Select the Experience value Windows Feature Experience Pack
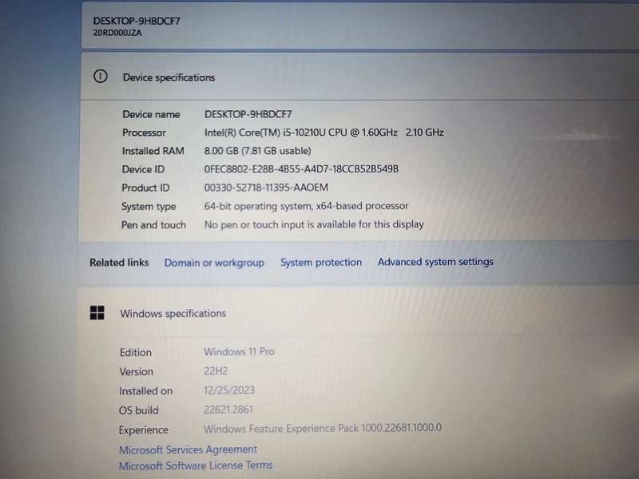 point(323,428)
